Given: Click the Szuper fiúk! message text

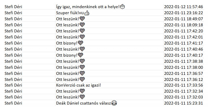Looking at the screenshot, I should pyautogui.click(x=68, y=13).
